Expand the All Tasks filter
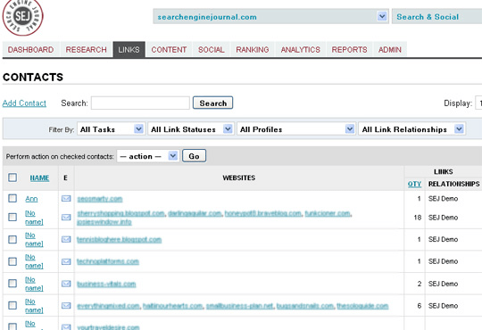The width and height of the screenshot is (482, 330). (x=111, y=129)
